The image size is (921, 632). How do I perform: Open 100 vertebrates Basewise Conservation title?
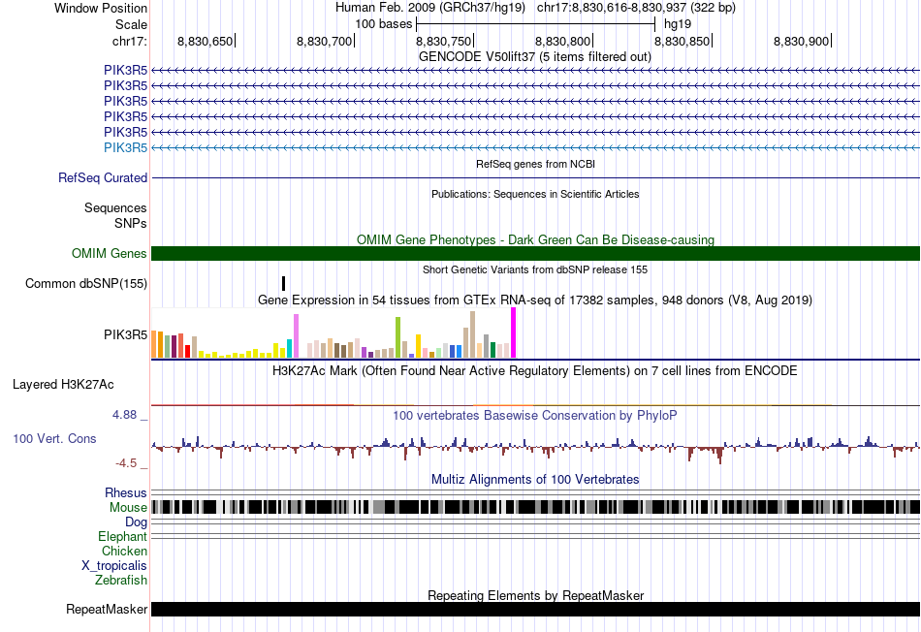pyautogui.click(x=535, y=415)
